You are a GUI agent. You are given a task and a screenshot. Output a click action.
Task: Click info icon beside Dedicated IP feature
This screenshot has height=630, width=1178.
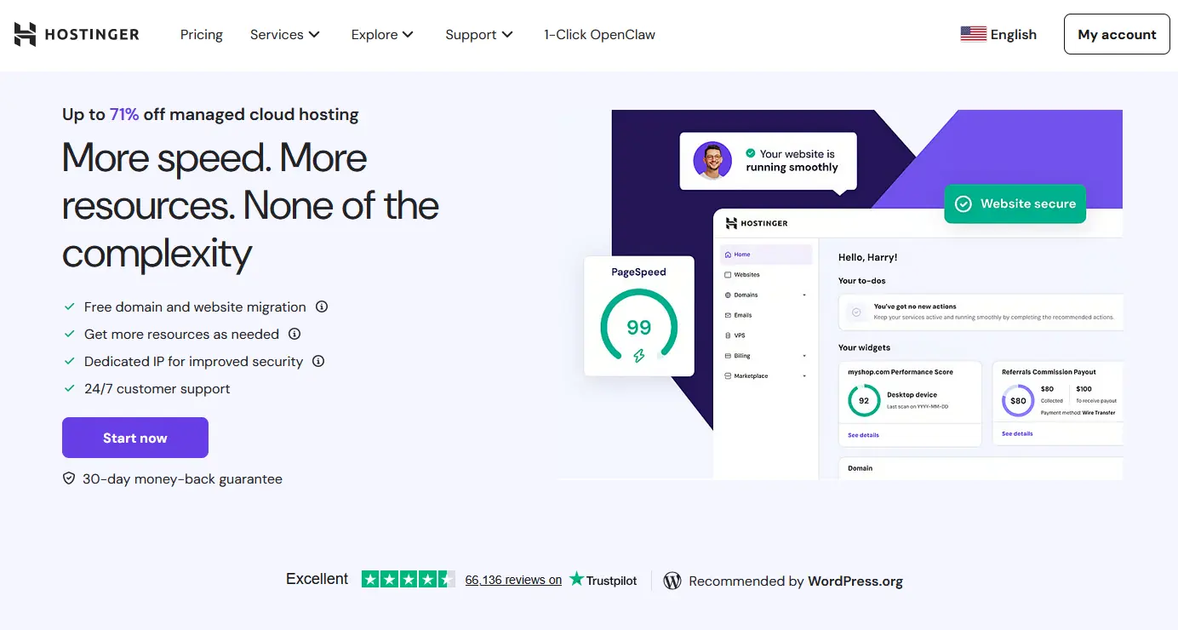click(x=318, y=361)
